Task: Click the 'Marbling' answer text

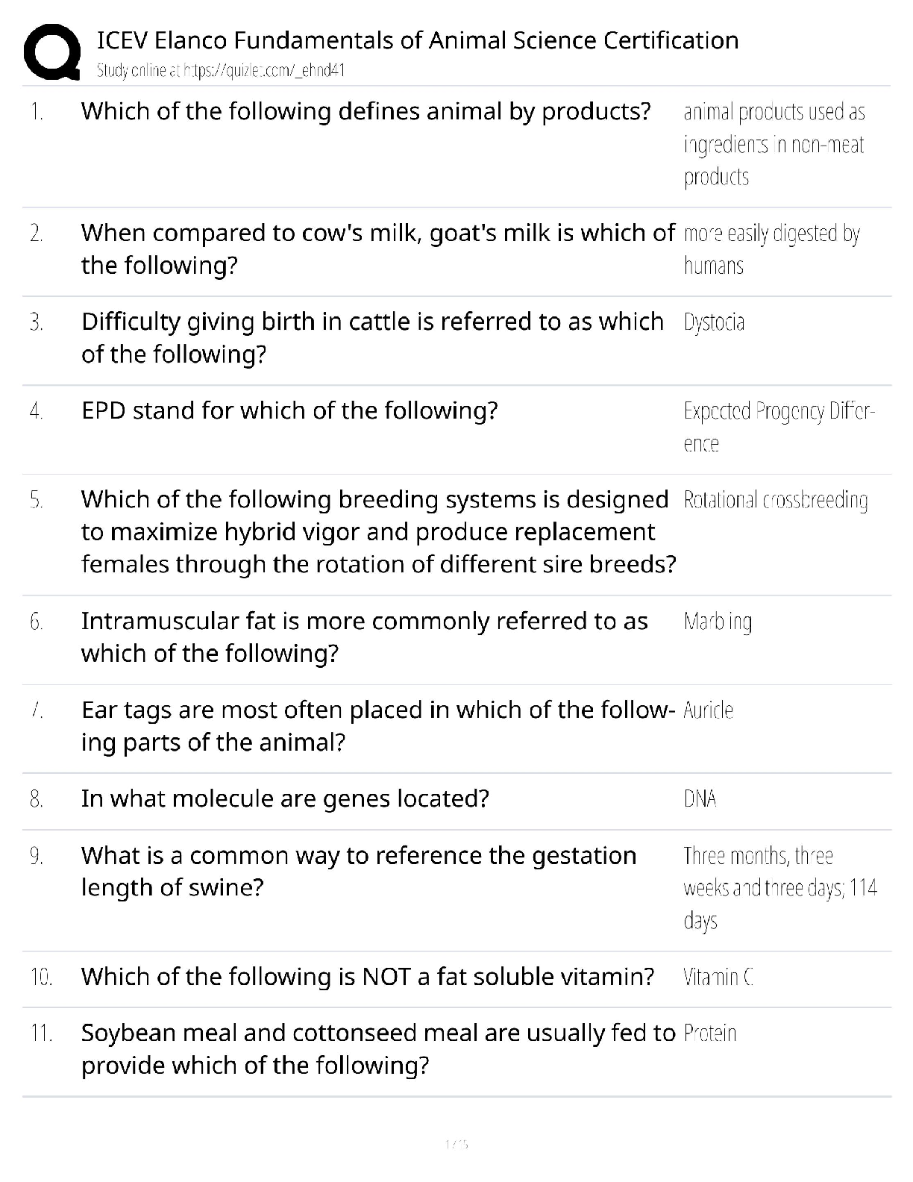Action: tap(718, 622)
